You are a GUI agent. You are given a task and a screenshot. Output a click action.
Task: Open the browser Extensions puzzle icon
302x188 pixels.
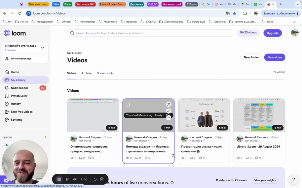[x=245, y=13]
